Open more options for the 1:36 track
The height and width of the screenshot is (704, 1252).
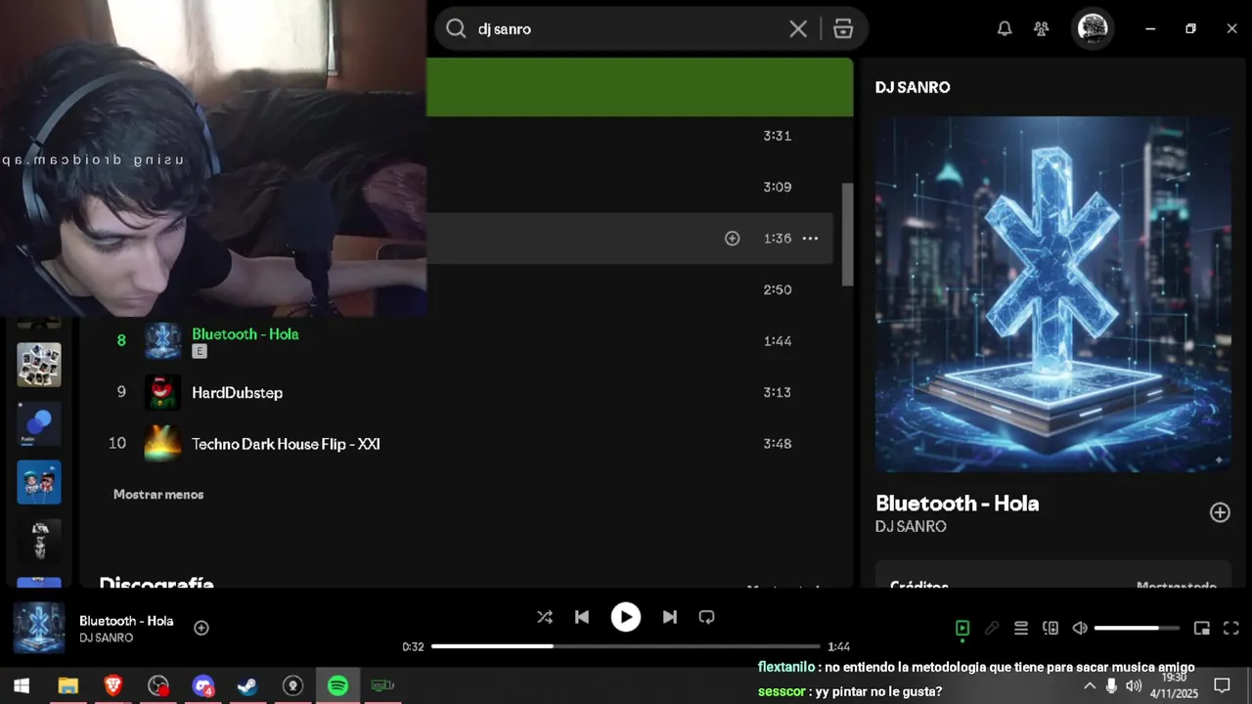[810, 239]
